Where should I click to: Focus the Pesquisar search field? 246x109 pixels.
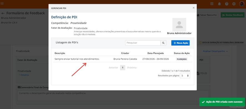point(143,43)
